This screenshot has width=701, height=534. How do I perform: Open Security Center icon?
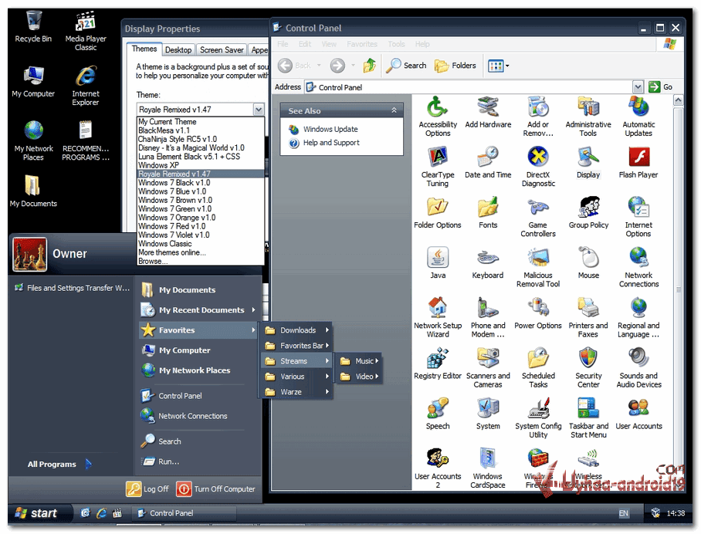588,368
